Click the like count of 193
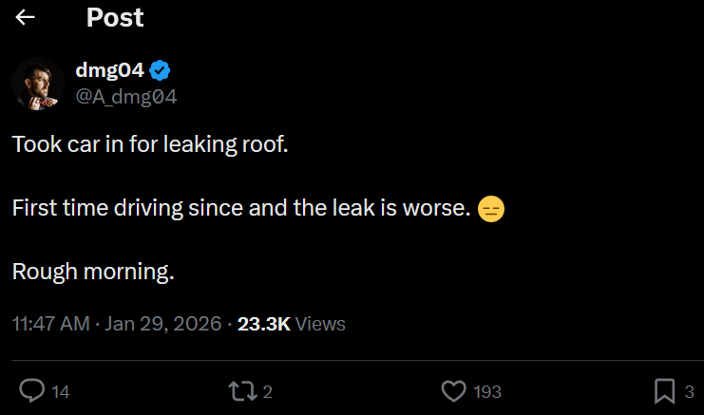The image size is (704, 415). pyautogui.click(x=486, y=391)
